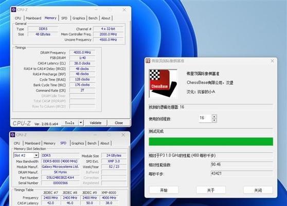This screenshot has width=287, height=206.
Task: Click the thread count field showing 16
Action: click(205, 118)
